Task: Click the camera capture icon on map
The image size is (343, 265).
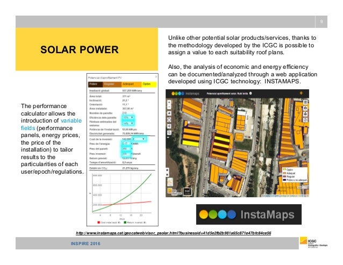Action: pyautogui.click(x=305, y=108)
